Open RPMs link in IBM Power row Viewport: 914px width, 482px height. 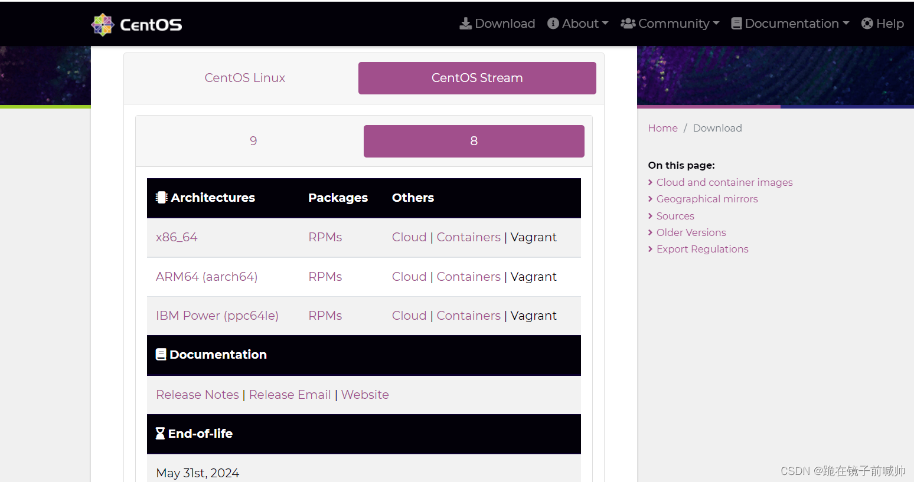pyautogui.click(x=325, y=316)
